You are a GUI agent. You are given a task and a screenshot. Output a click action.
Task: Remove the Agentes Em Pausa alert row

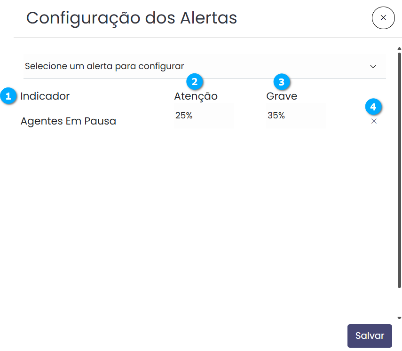374,121
